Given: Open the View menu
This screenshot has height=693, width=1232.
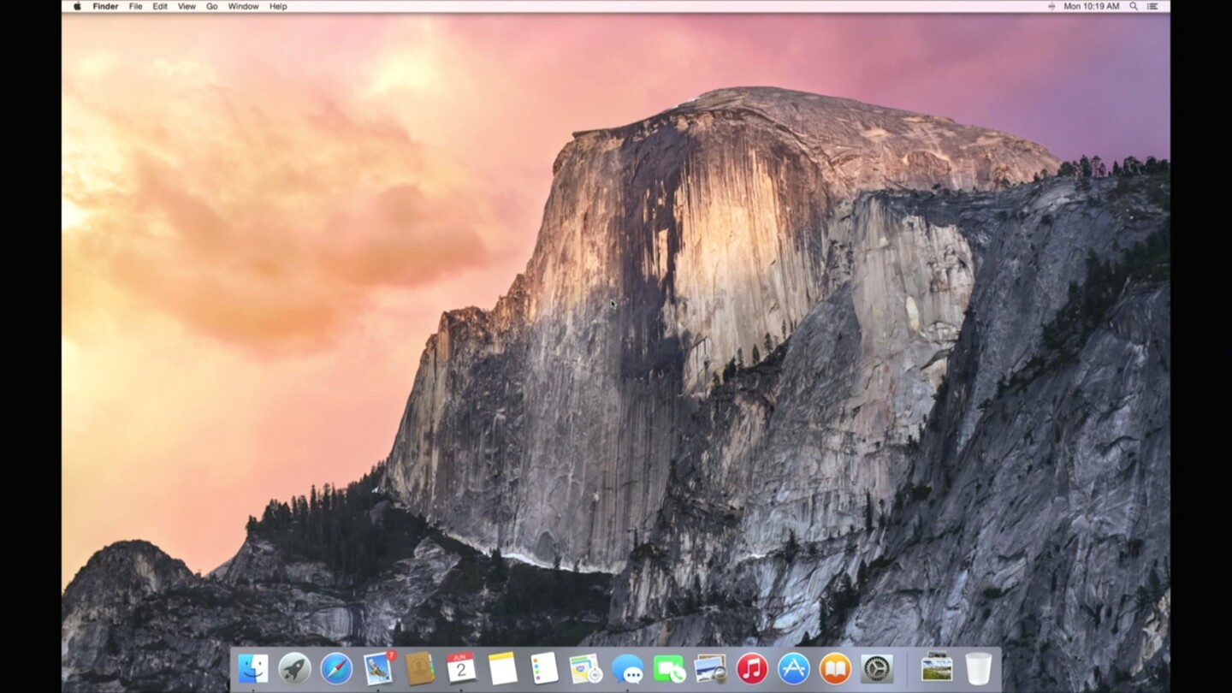Looking at the screenshot, I should point(187,6).
